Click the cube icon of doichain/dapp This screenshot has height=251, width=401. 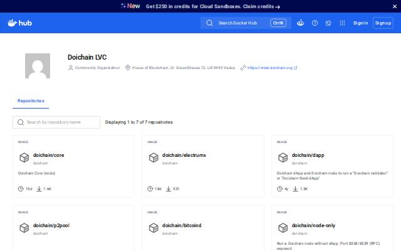(283, 158)
